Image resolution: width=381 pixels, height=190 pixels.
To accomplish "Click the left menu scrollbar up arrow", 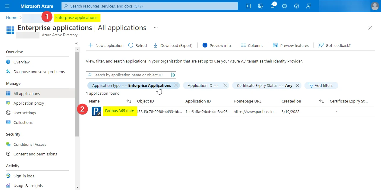I will [77, 49].
